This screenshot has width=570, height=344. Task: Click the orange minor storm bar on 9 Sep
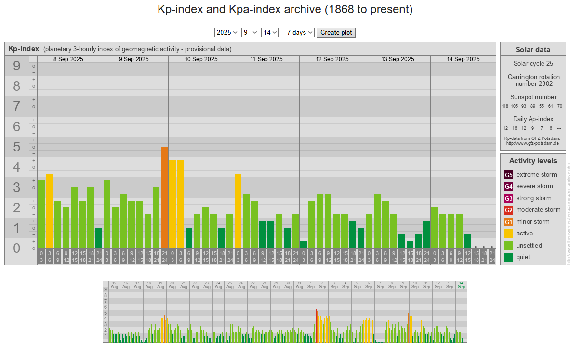tap(164, 197)
